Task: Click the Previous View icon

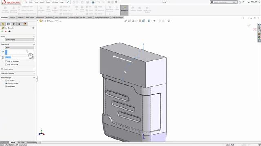Action: 133,21
